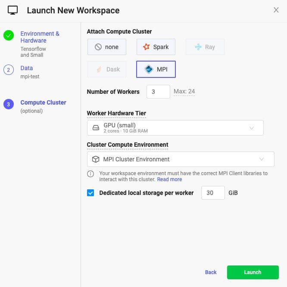Click the hardware drive icon beside GPU (small)
Image resolution: width=287 pixels, height=287 pixels.
point(96,127)
